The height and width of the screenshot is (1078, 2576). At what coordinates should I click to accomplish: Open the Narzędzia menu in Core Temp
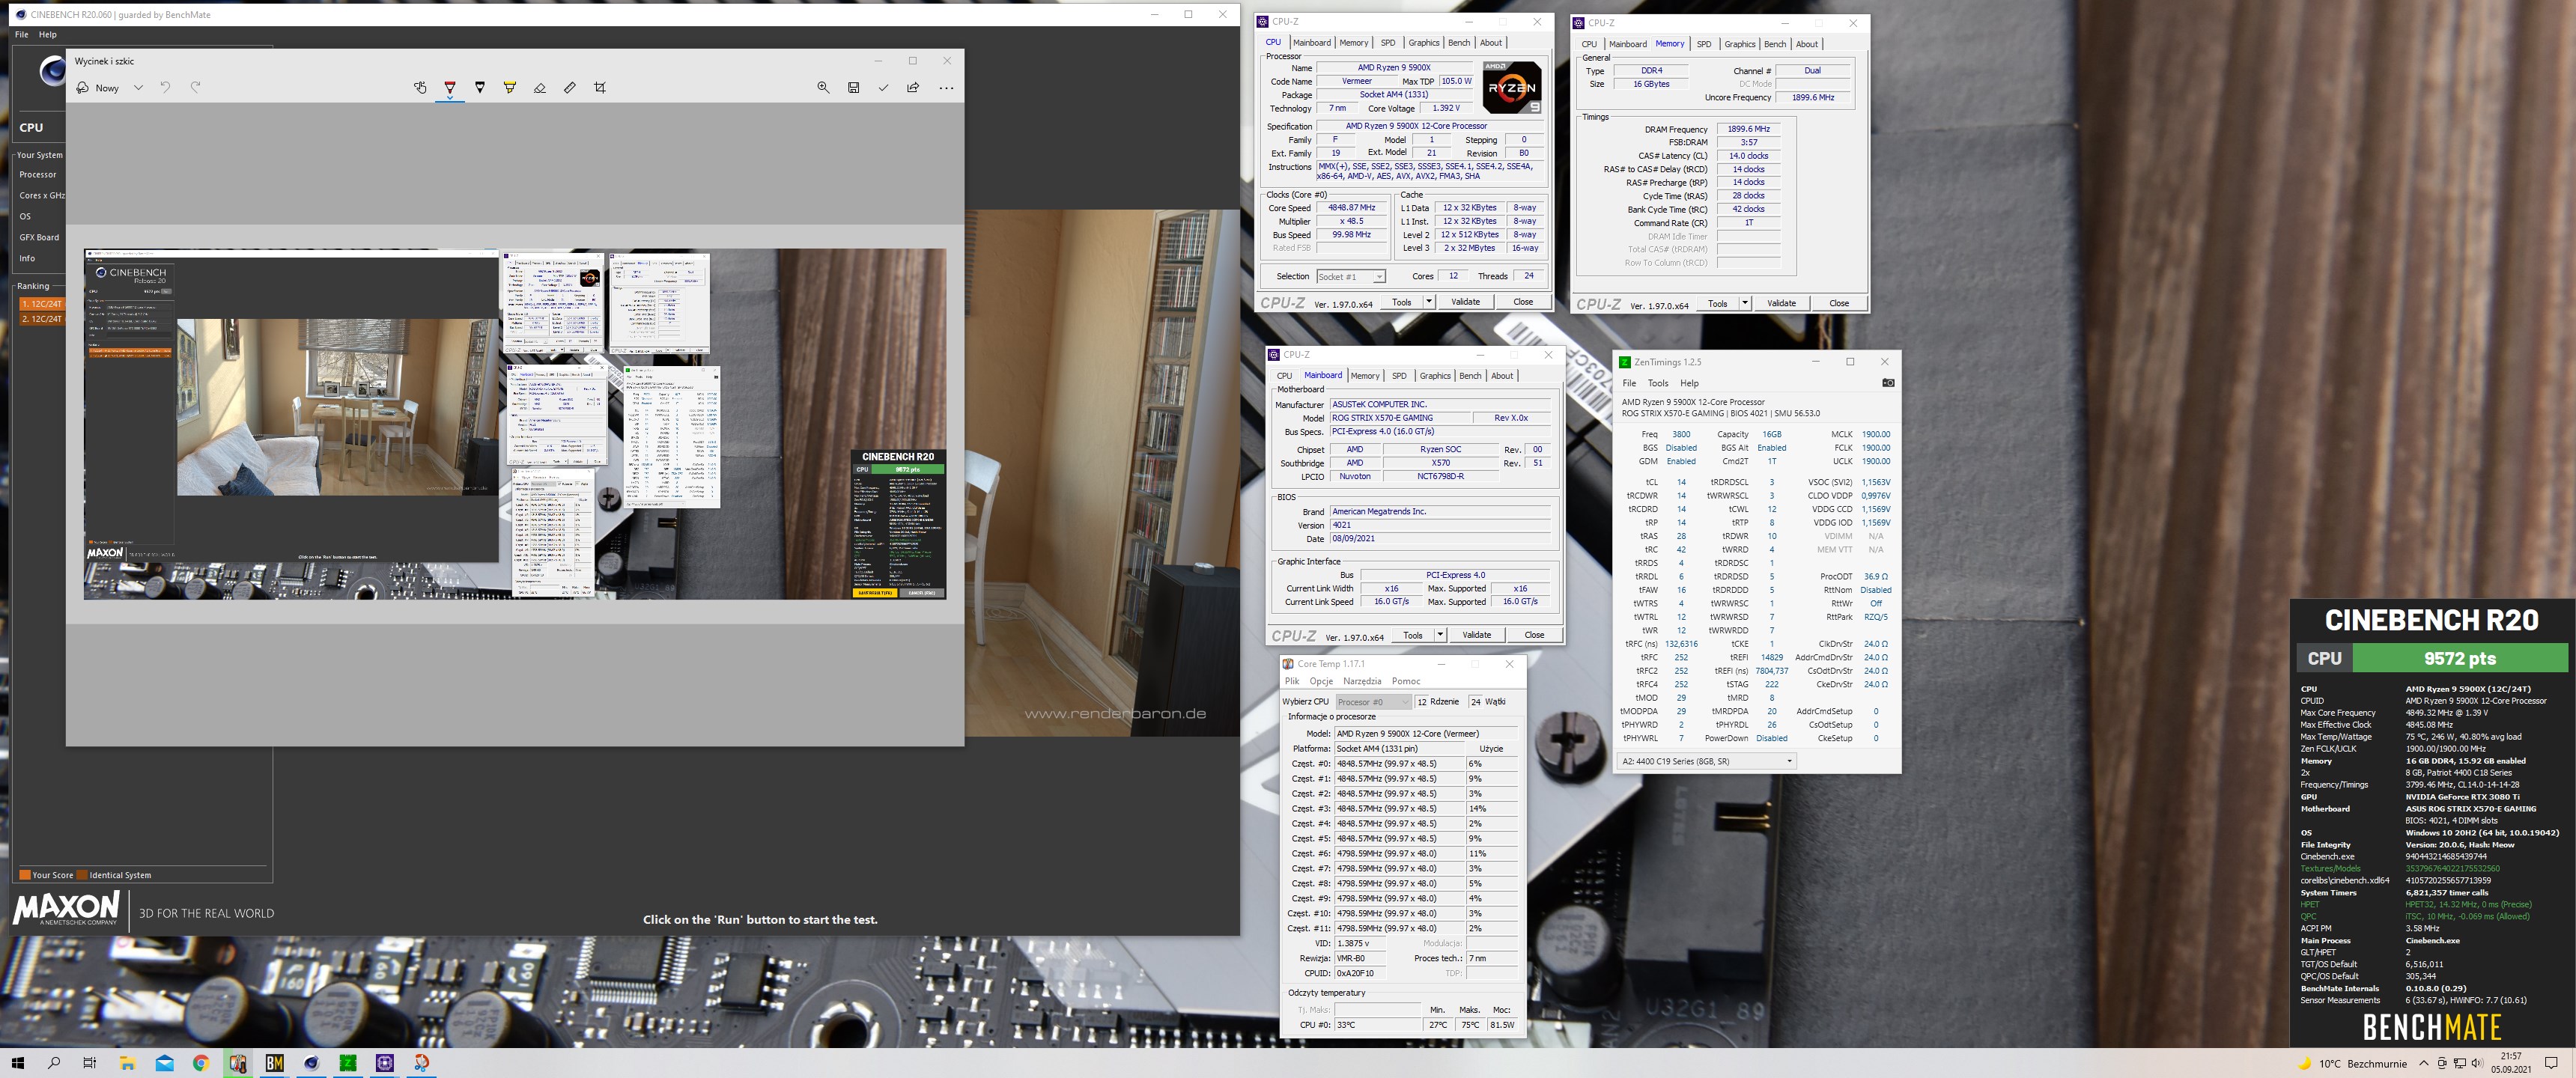coord(1362,681)
